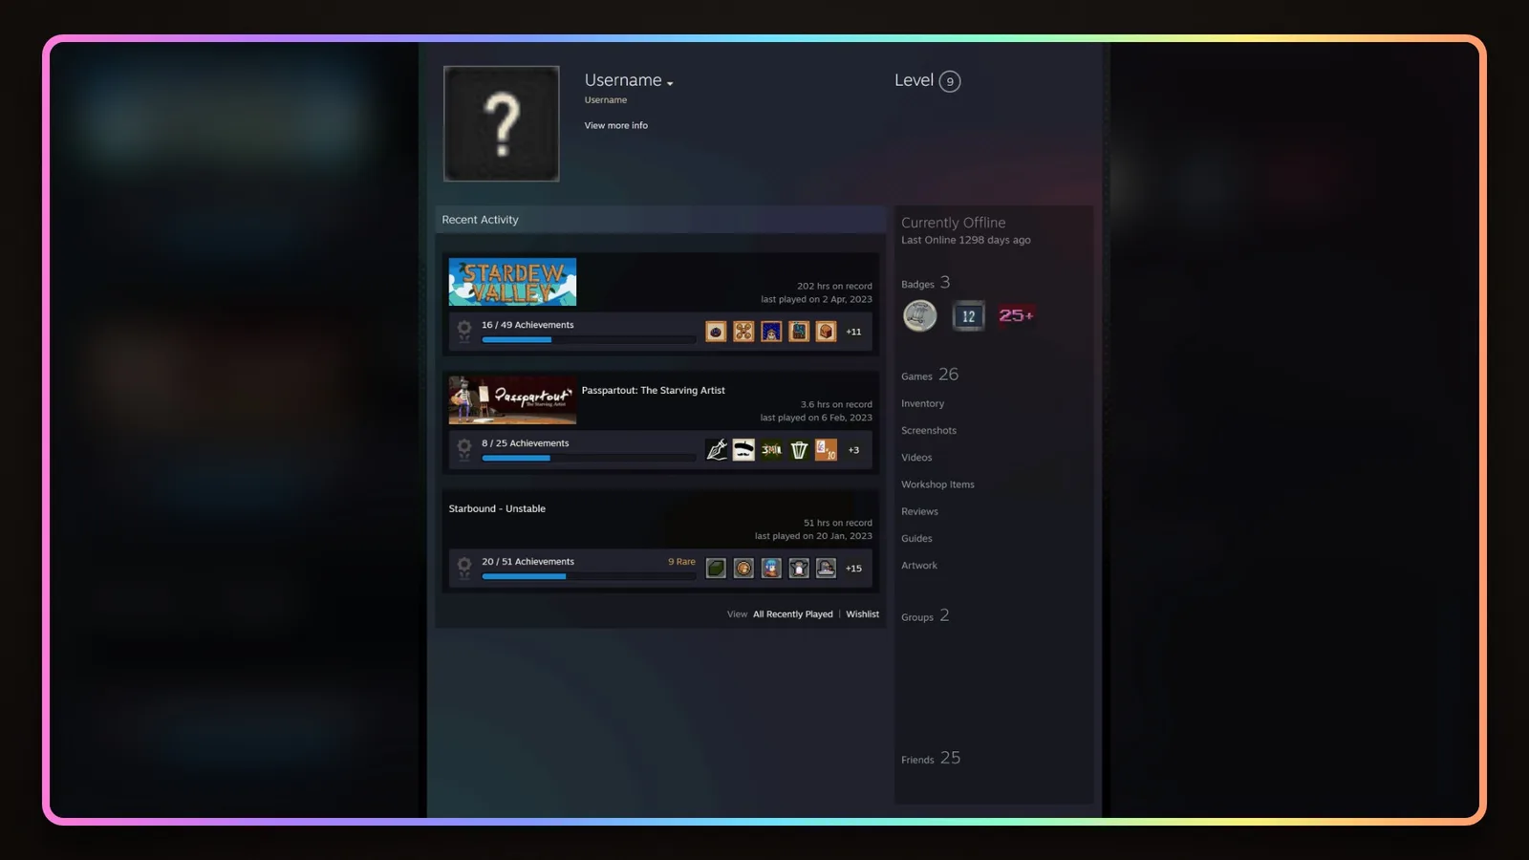Open the Games 26 list
Viewport: 1529px width, 860px height.
click(x=930, y=375)
